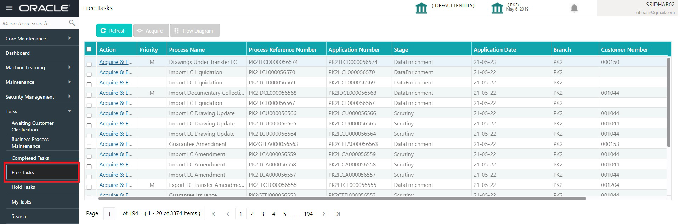The image size is (680, 224).
Task: Click the DEFAULTENTITY bank icon
Action: (x=421, y=8)
